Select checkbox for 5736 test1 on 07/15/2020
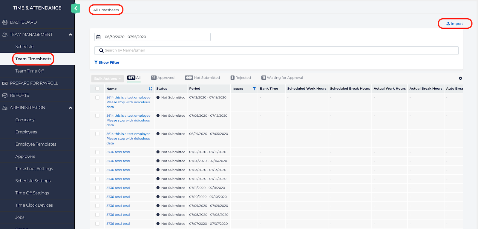Image resolution: width=478 pixels, height=229 pixels. click(97, 152)
